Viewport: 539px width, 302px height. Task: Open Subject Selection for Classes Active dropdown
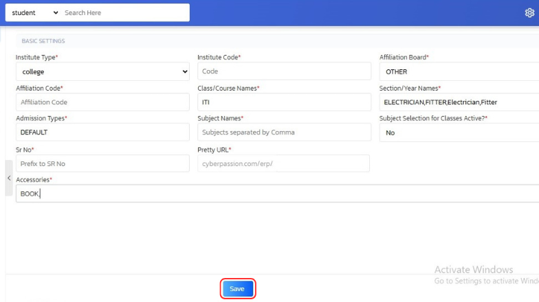[459, 132]
